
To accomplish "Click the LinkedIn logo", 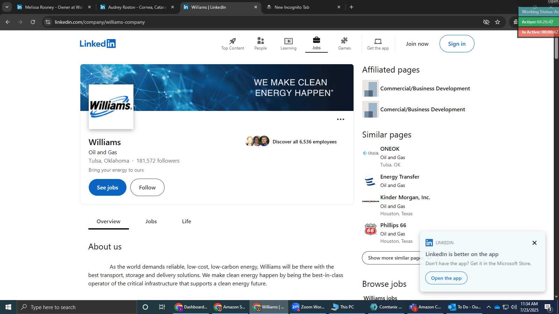I will pos(97,44).
